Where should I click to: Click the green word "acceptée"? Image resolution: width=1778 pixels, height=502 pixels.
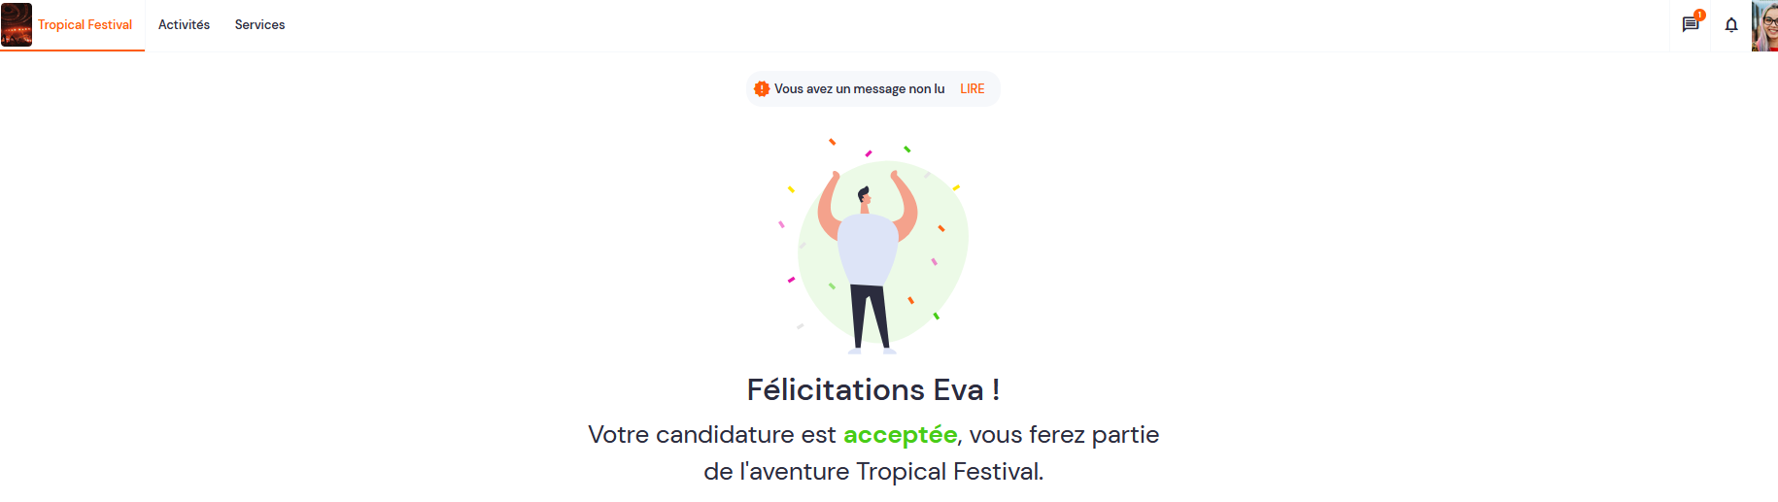[900, 434]
